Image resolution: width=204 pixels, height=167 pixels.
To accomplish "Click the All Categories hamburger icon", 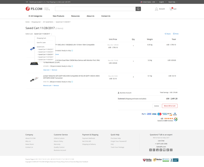I will pos(30,16).
